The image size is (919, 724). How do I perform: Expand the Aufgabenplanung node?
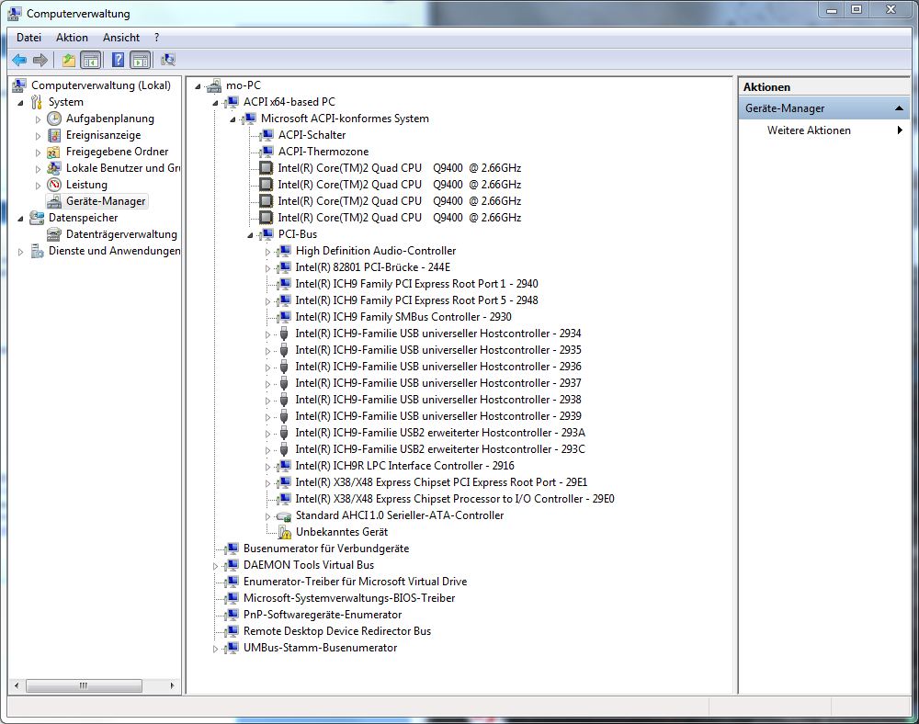click(x=38, y=119)
